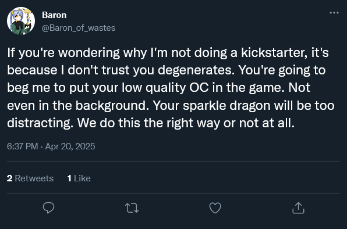Click the phrase sparkle dragon

(x=226, y=106)
